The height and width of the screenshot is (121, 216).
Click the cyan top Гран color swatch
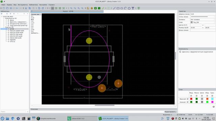pos(212,99)
